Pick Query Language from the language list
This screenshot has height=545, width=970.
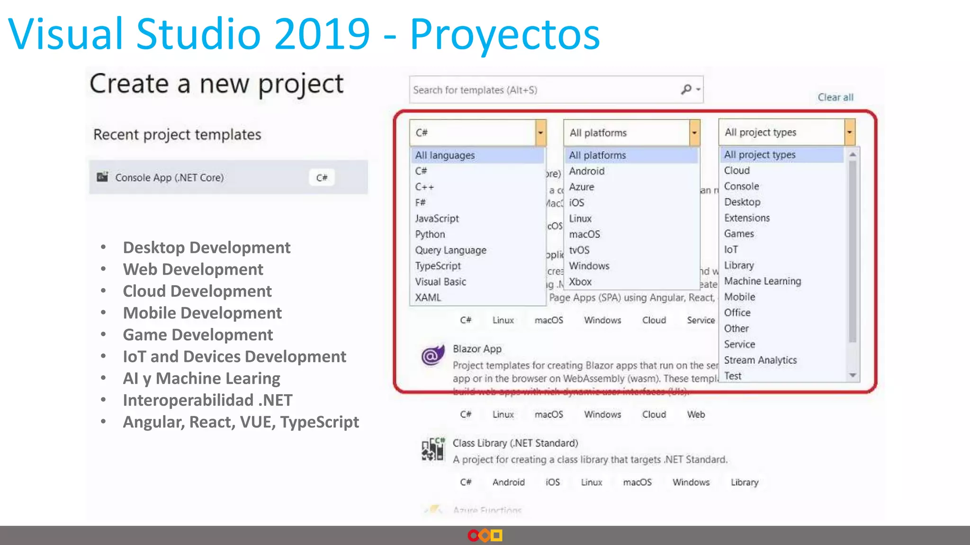[477, 250]
